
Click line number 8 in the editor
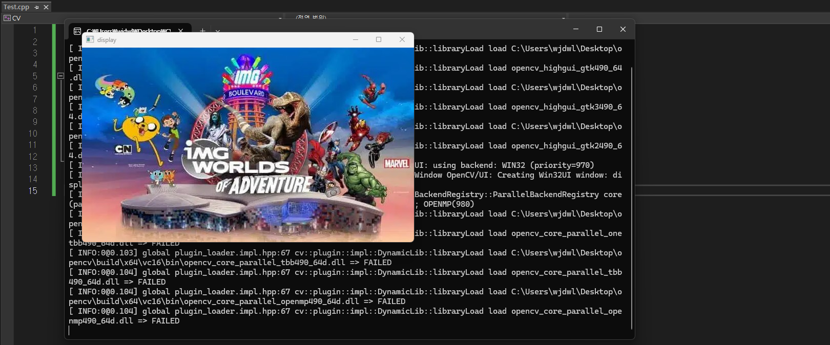pyautogui.click(x=35, y=110)
